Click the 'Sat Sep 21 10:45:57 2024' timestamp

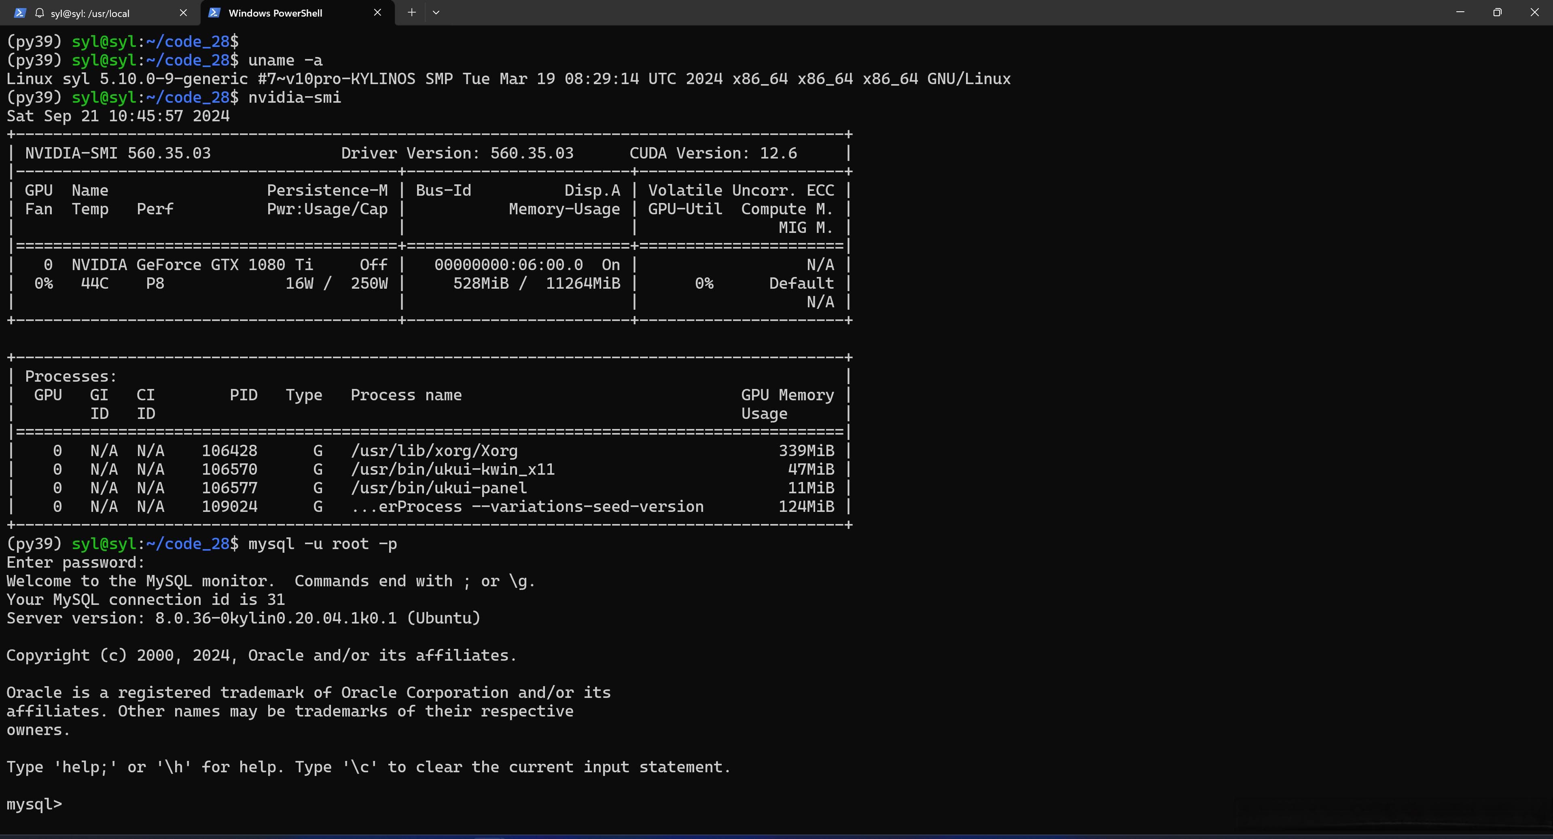(x=118, y=116)
